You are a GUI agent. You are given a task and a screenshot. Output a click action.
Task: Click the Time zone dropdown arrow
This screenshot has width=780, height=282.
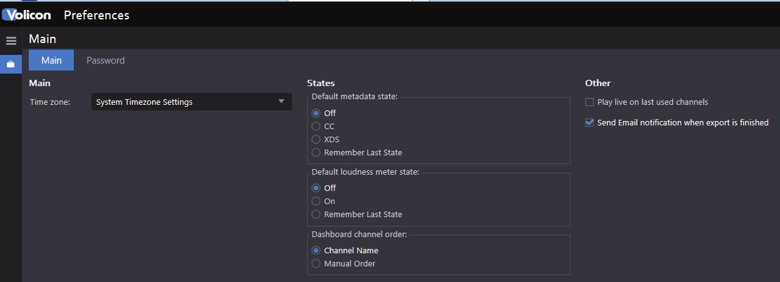point(281,101)
